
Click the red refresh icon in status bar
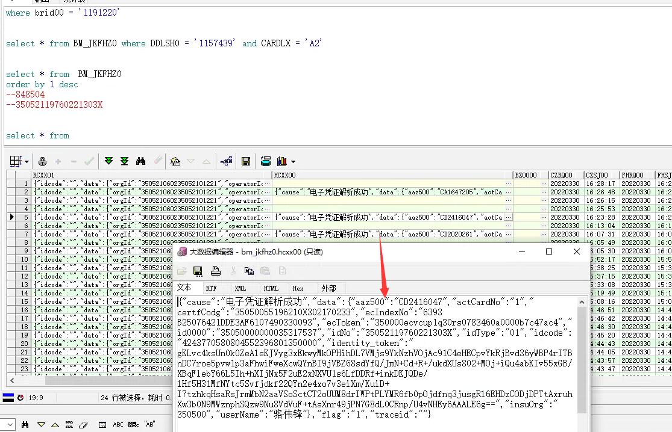coord(20,397)
